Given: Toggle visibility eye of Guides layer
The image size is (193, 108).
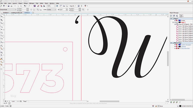Looking at the screenshot, I should [175, 20].
